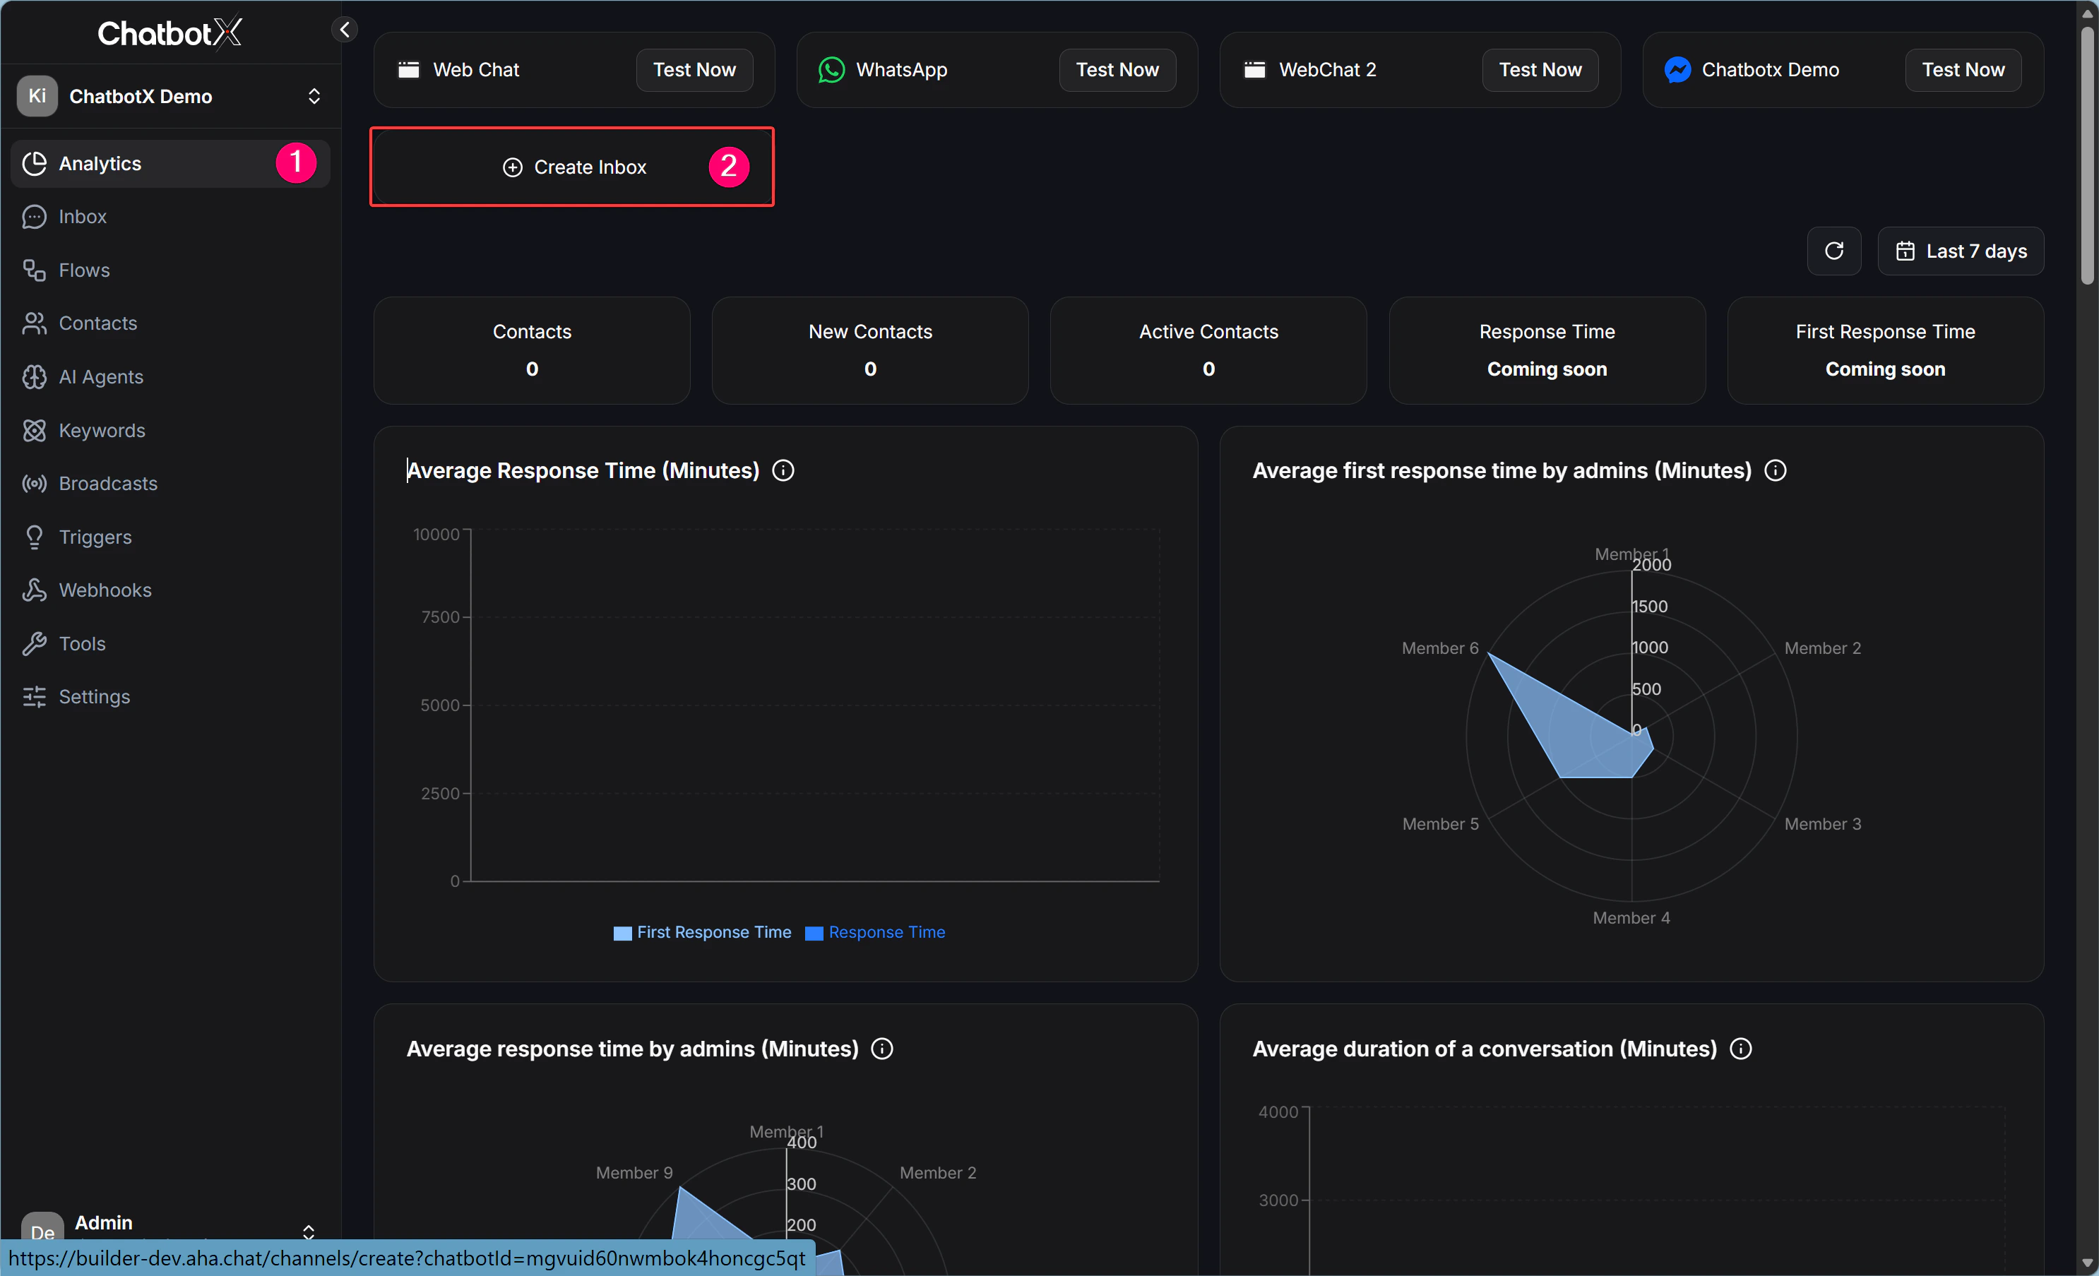Click the Keywords icon
This screenshot has height=1276, width=2099.
pos(34,430)
